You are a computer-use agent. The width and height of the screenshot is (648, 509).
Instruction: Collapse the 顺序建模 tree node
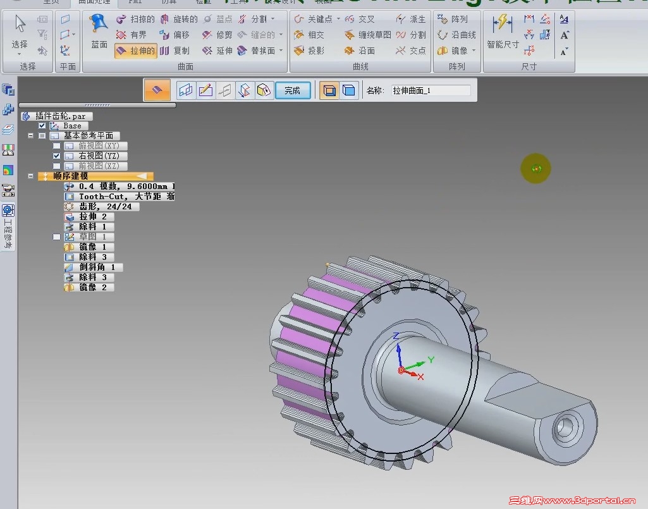30,176
